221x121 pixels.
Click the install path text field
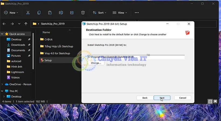(136, 57)
